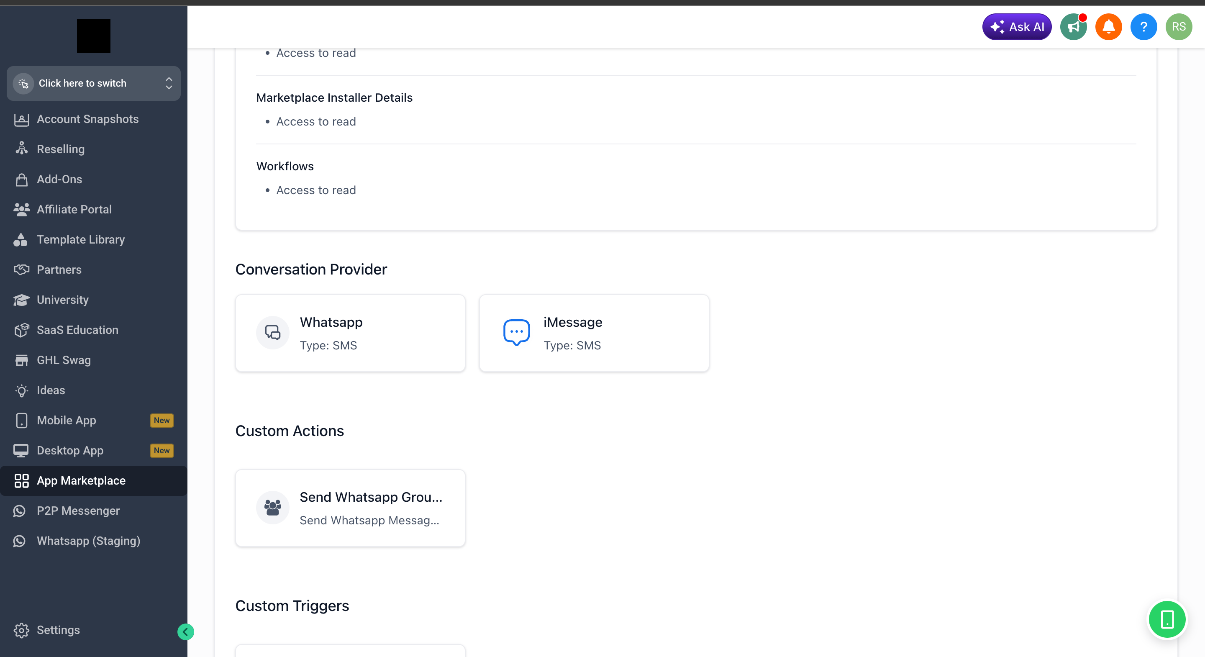
Task: Click the Reselling person icon
Action: pyautogui.click(x=21, y=149)
